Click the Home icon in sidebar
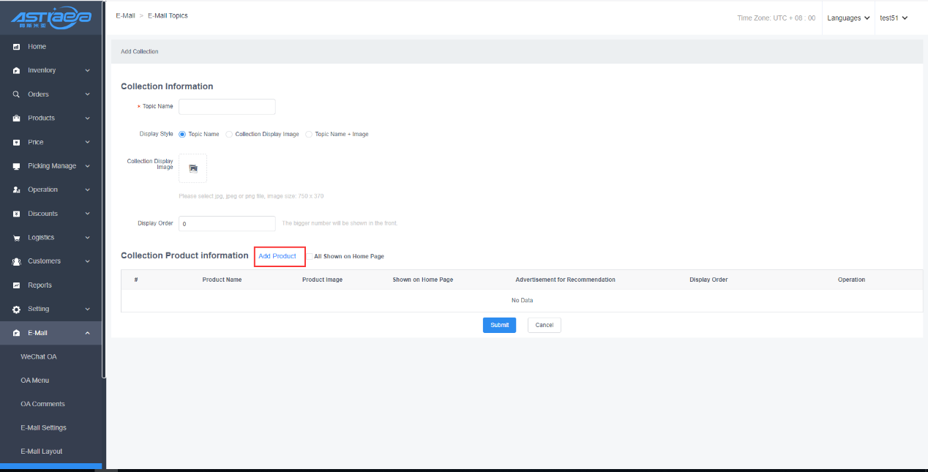Screen dimensions: 928x472 point(16,47)
